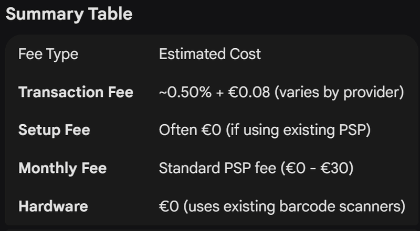Image resolution: width=420 pixels, height=231 pixels.
Task: Click the Summary Table heading
Action: tap(69, 14)
